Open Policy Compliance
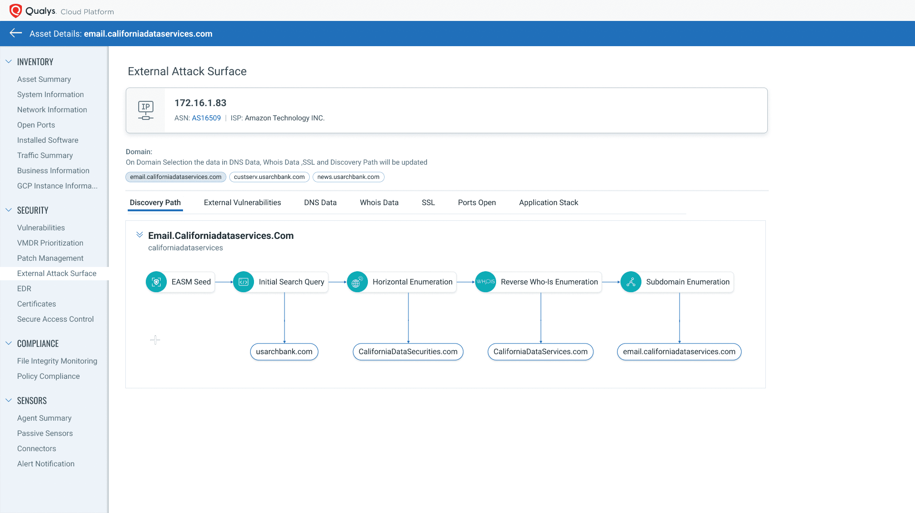Viewport: 915px width, 513px height. click(x=49, y=376)
